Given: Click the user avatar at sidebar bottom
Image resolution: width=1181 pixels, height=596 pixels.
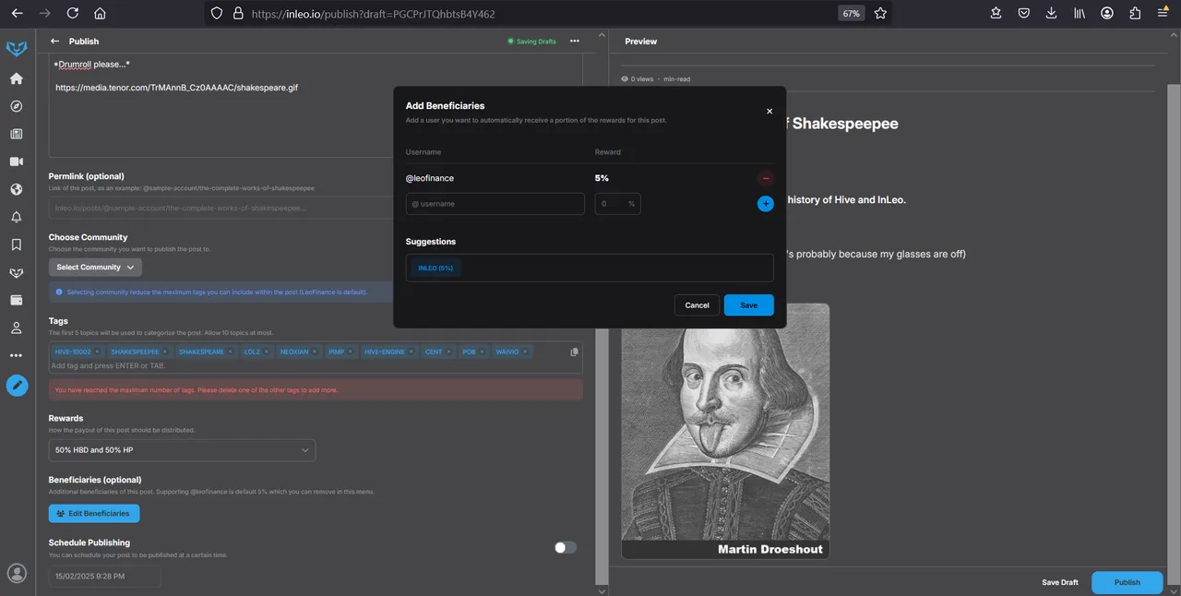Looking at the screenshot, I should 17,573.
